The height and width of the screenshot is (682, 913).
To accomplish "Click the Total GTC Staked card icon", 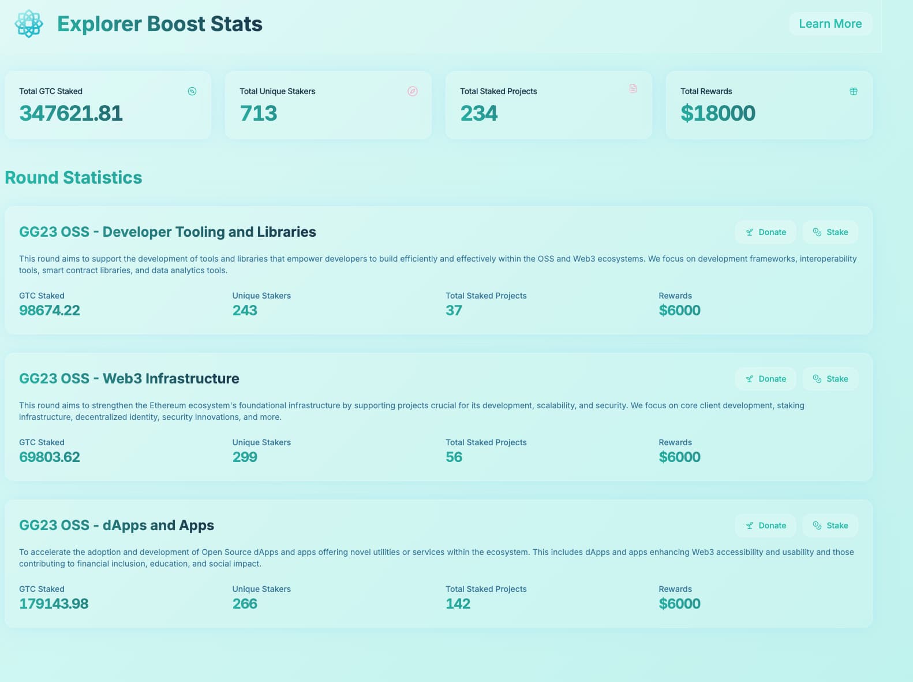I will pyautogui.click(x=192, y=91).
